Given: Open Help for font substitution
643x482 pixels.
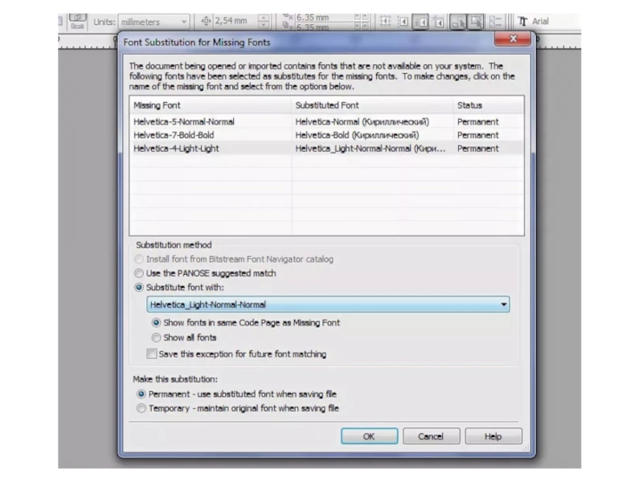Looking at the screenshot, I should tap(494, 436).
